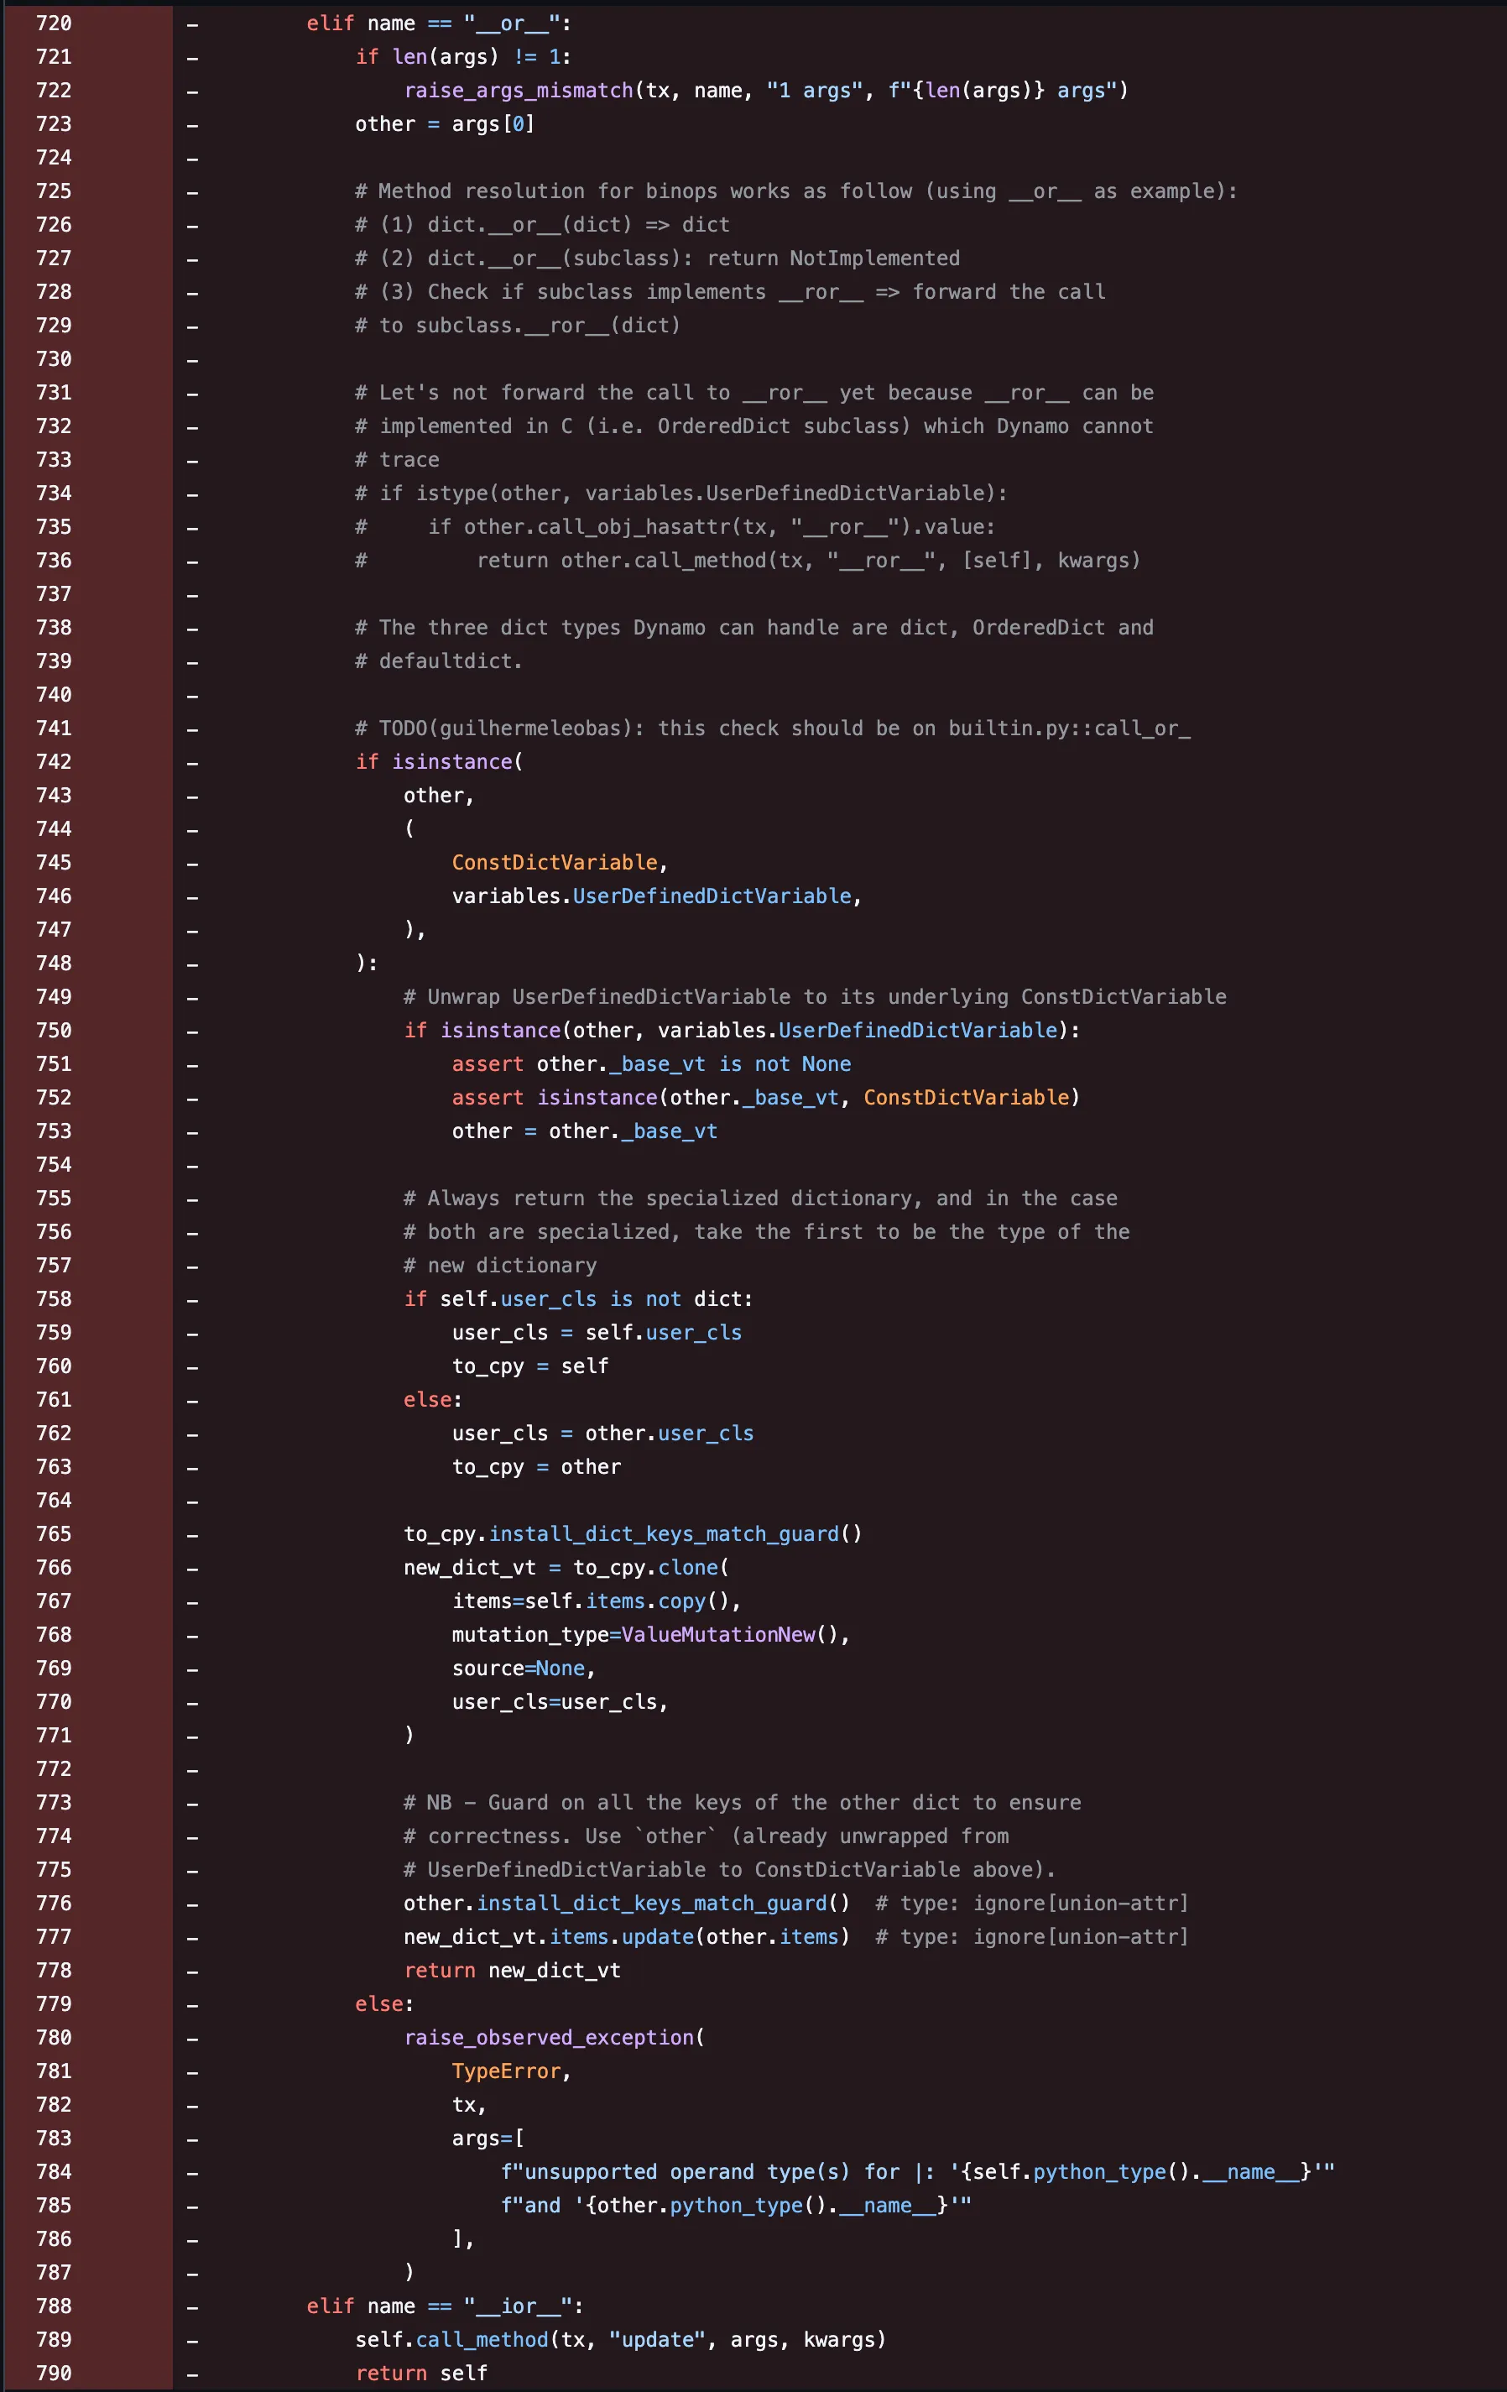Click the TODO(guilhermeleobas) comment

tap(773, 729)
